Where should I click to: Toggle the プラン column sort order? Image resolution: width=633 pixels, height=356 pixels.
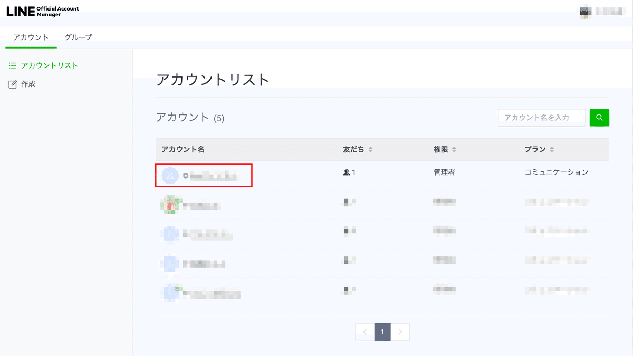pyautogui.click(x=552, y=149)
